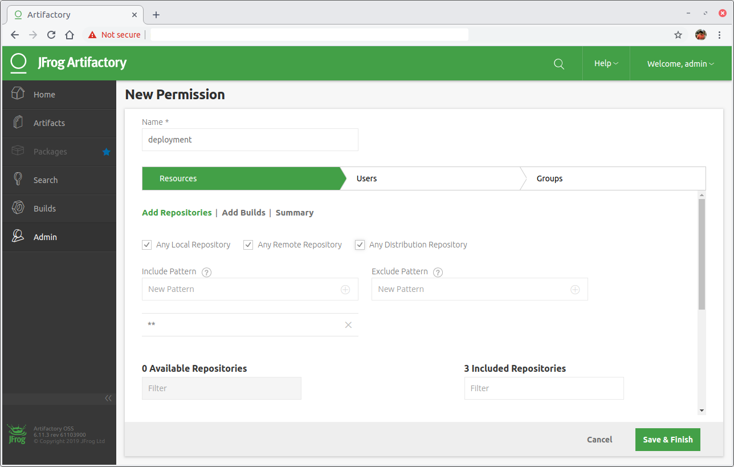Screen dimensions: 734x467
Task: Uncheck Any Distribution Repository
Action: click(360, 245)
